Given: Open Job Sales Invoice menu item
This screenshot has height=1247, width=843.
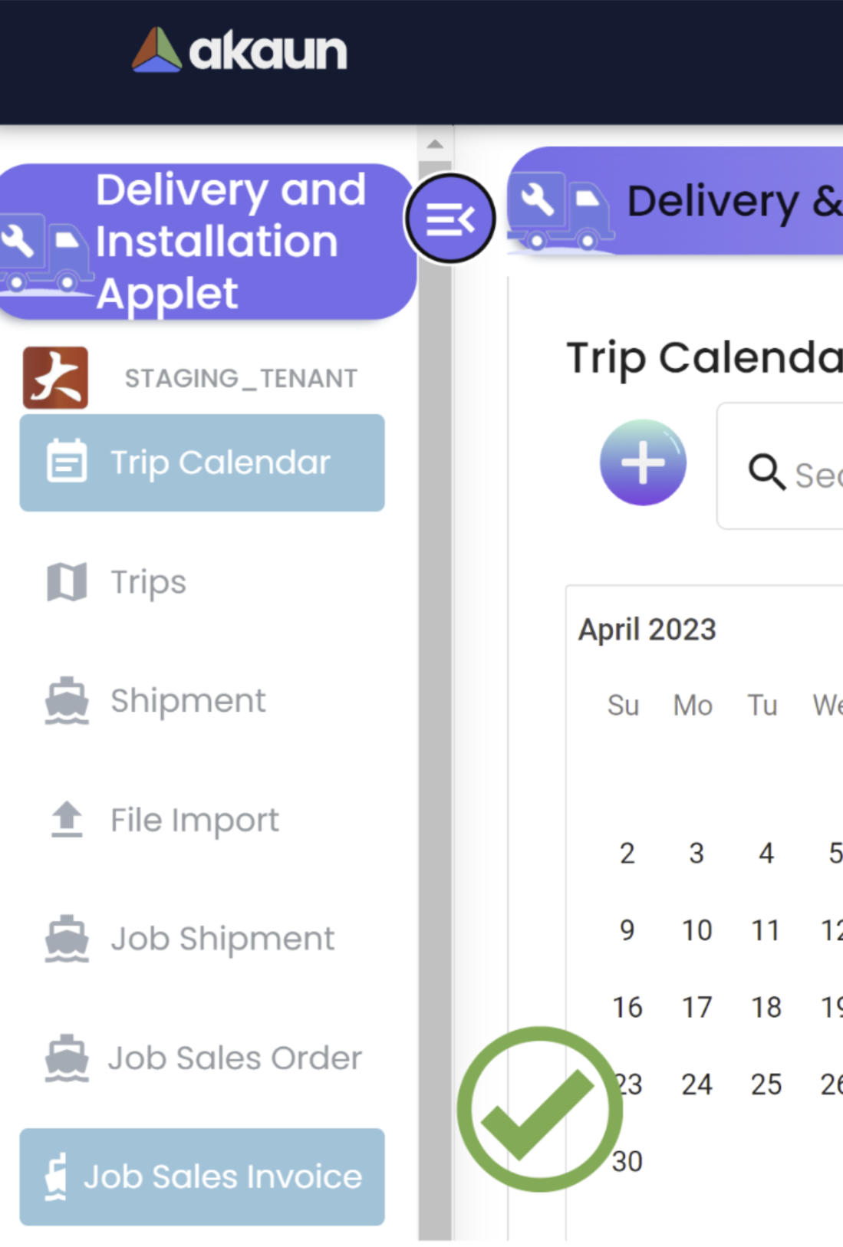Looking at the screenshot, I should pyautogui.click(x=202, y=1176).
